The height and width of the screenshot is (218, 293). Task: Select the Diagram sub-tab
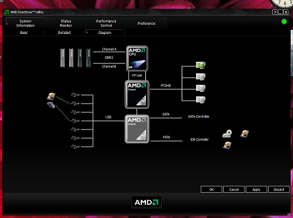(105, 33)
